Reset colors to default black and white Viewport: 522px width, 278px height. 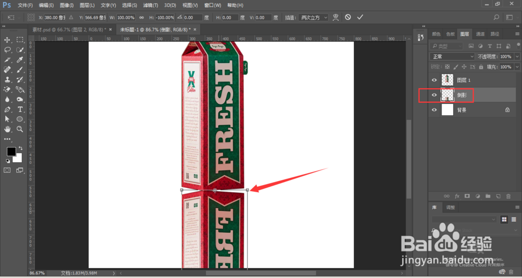coord(8,161)
